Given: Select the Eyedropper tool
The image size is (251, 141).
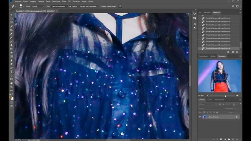Looking at the screenshot, I should coord(11,34).
